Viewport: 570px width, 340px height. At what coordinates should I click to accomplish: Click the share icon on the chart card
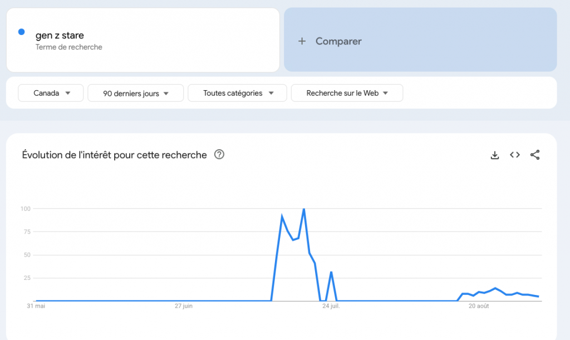tap(535, 155)
